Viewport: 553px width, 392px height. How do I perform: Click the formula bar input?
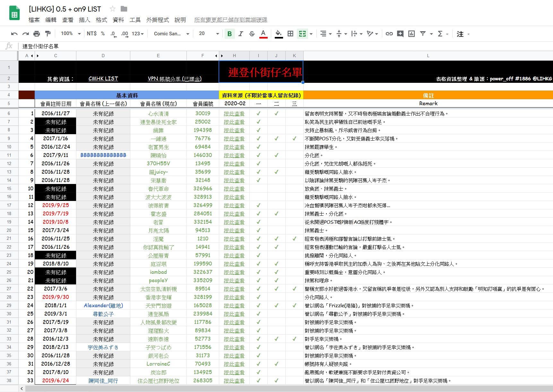[286, 46]
